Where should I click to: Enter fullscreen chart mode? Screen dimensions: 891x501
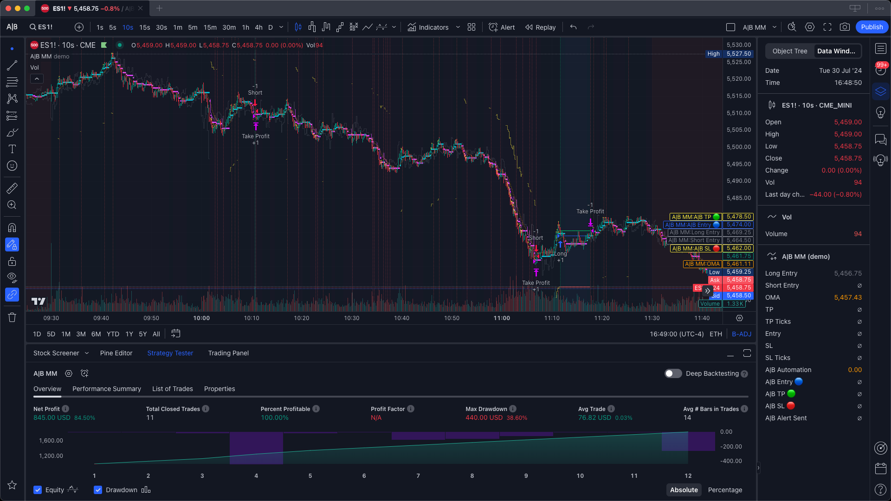point(827,27)
